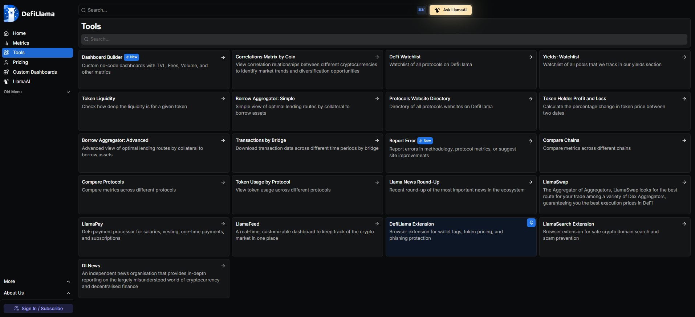Click arrow icon on LlamaFeed card
This screenshot has width=695, height=317.
point(377,224)
